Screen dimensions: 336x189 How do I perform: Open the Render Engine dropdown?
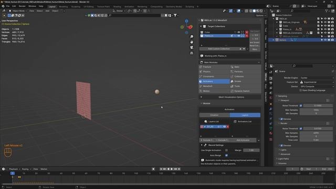pos(317,78)
